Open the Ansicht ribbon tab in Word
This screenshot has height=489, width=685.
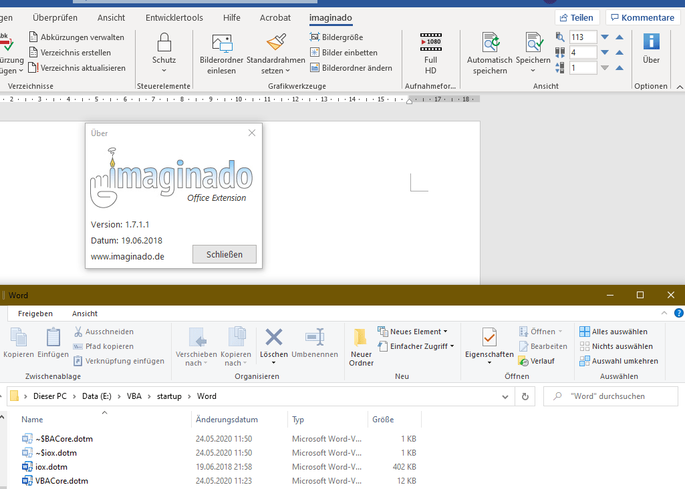click(x=111, y=17)
